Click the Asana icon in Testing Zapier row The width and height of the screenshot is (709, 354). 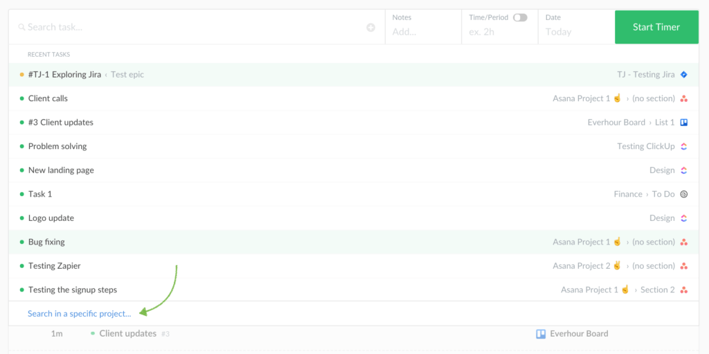[683, 266]
